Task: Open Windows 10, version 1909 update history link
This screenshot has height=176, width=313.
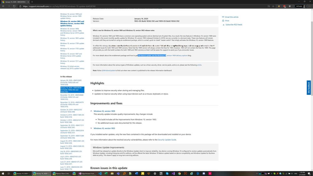Action: point(71,16)
